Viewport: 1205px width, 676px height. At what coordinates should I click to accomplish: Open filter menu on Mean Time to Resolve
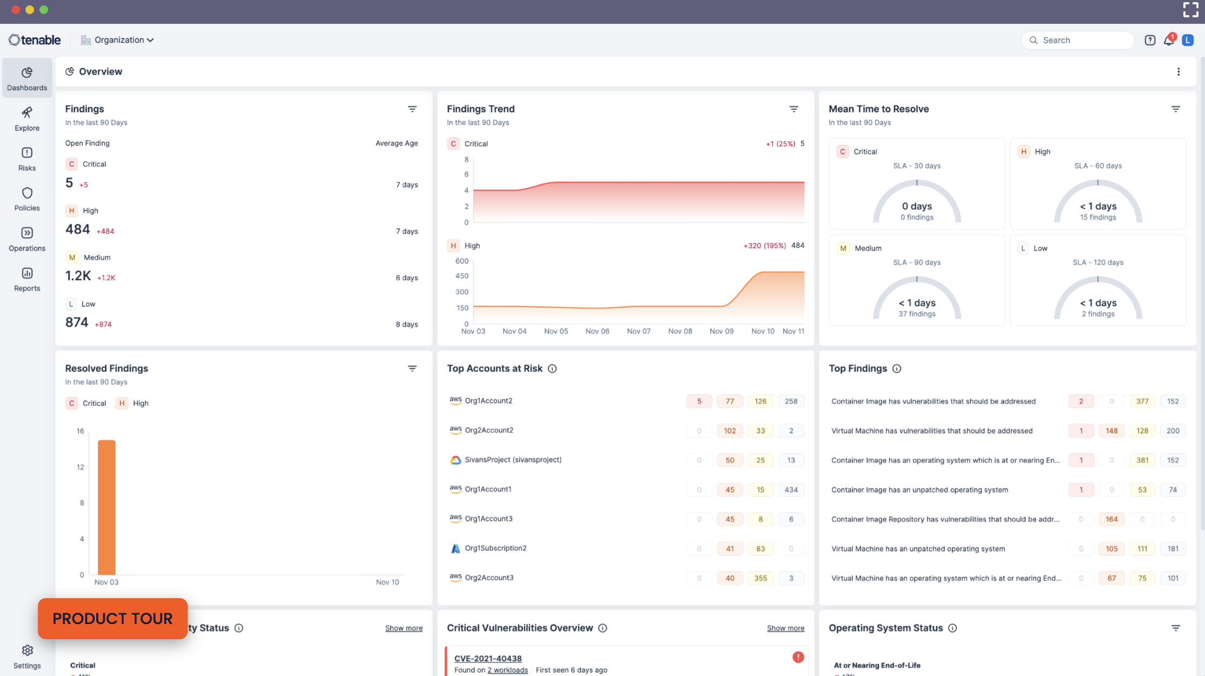[1175, 109]
